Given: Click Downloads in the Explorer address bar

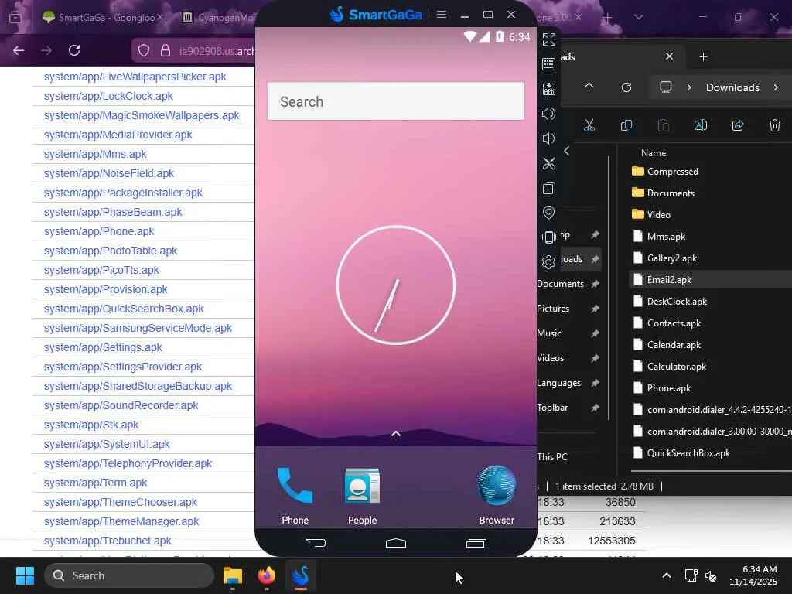Looking at the screenshot, I should pyautogui.click(x=732, y=87).
